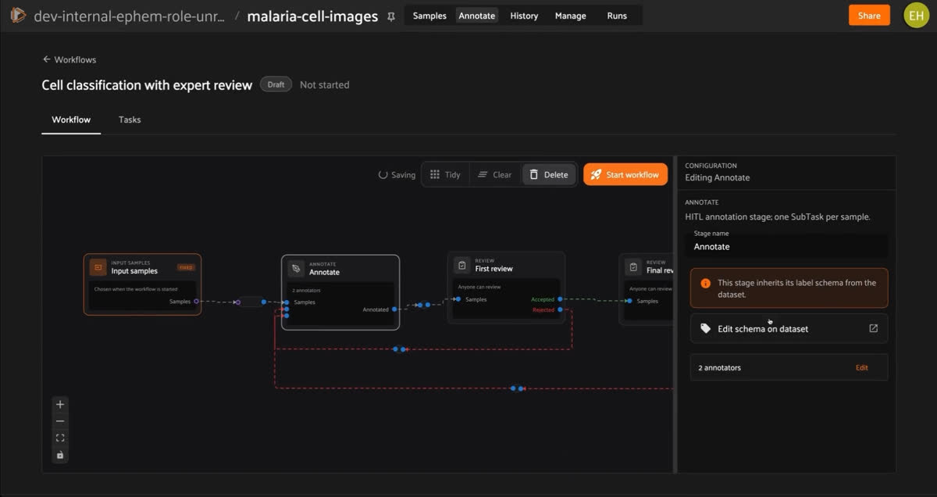Viewport: 937px width, 497px height.
Task: Click the fit view canvas icon
Action: point(61,438)
